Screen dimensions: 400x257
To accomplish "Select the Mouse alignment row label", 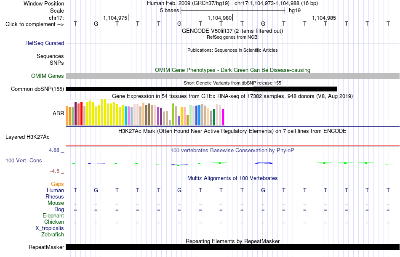I will pos(56,203).
